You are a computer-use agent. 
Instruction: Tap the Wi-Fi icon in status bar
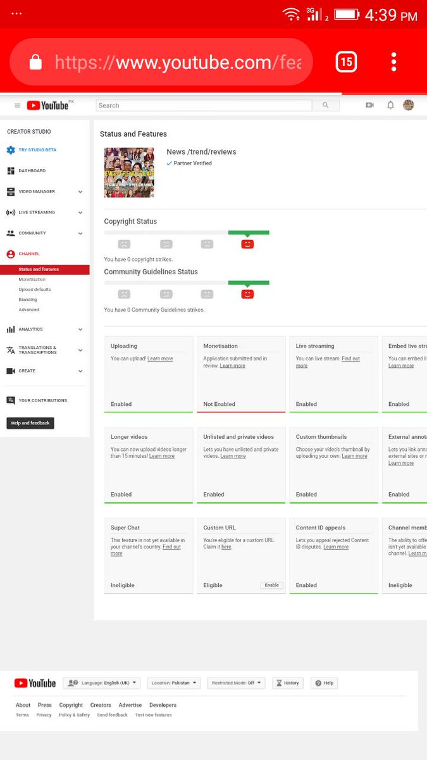click(x=291, y=14)
